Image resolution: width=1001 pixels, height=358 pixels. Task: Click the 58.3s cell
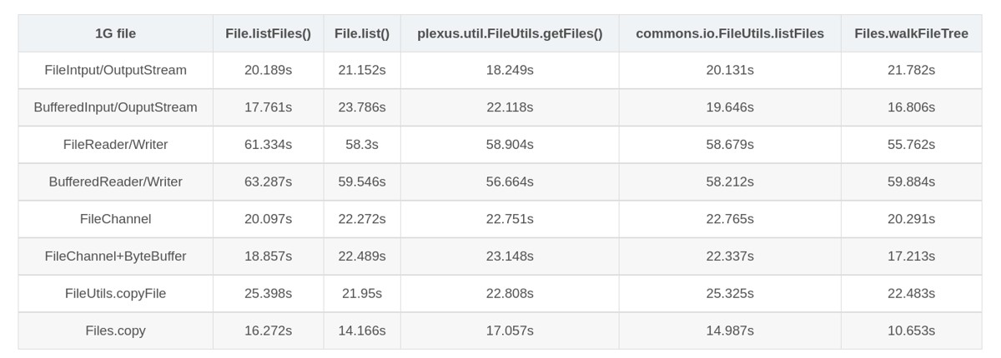click(x=362, y=144)
